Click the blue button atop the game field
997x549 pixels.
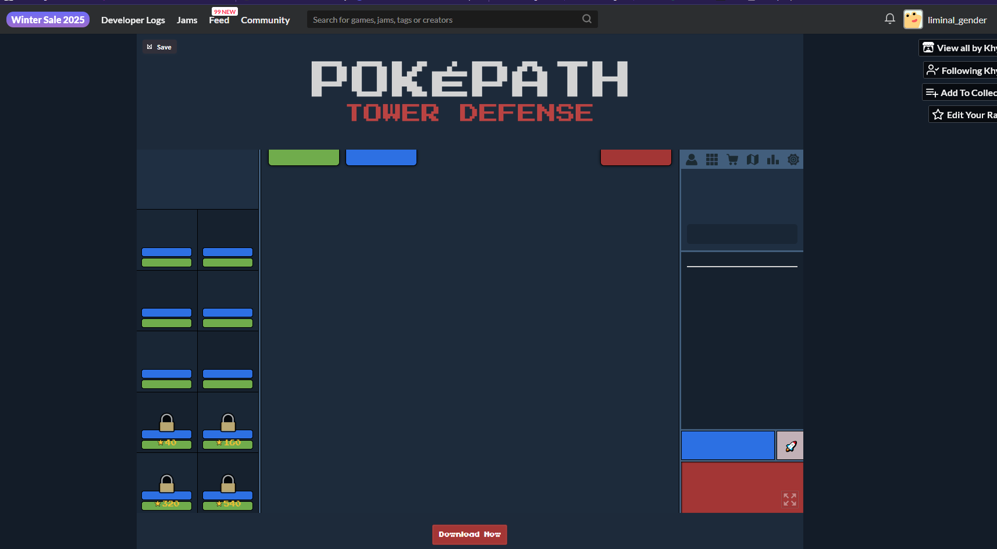(x=381, y=157)
